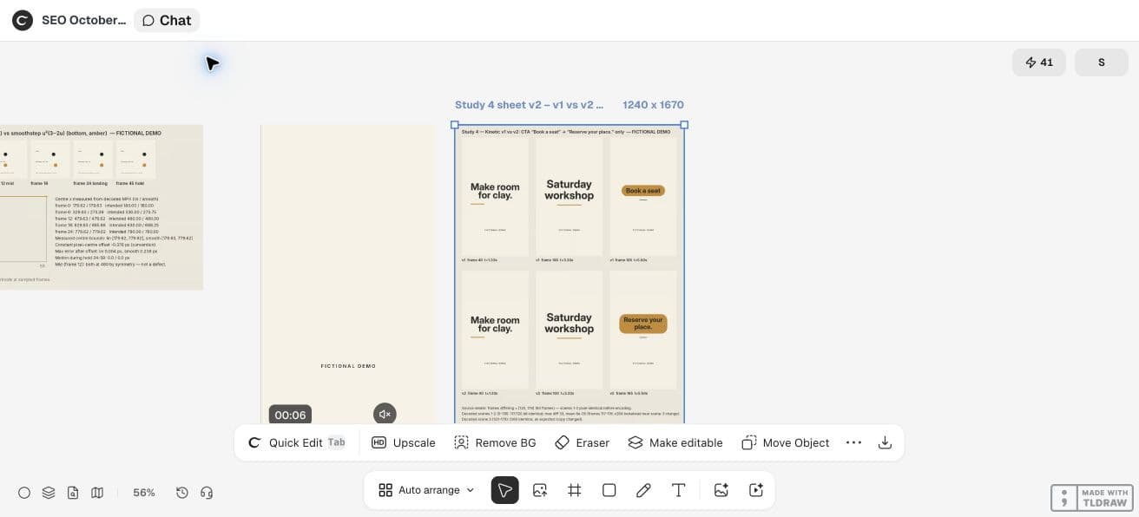Select Move Object
The height and width of the screenshot is (517, 1139).
point(786,442)
